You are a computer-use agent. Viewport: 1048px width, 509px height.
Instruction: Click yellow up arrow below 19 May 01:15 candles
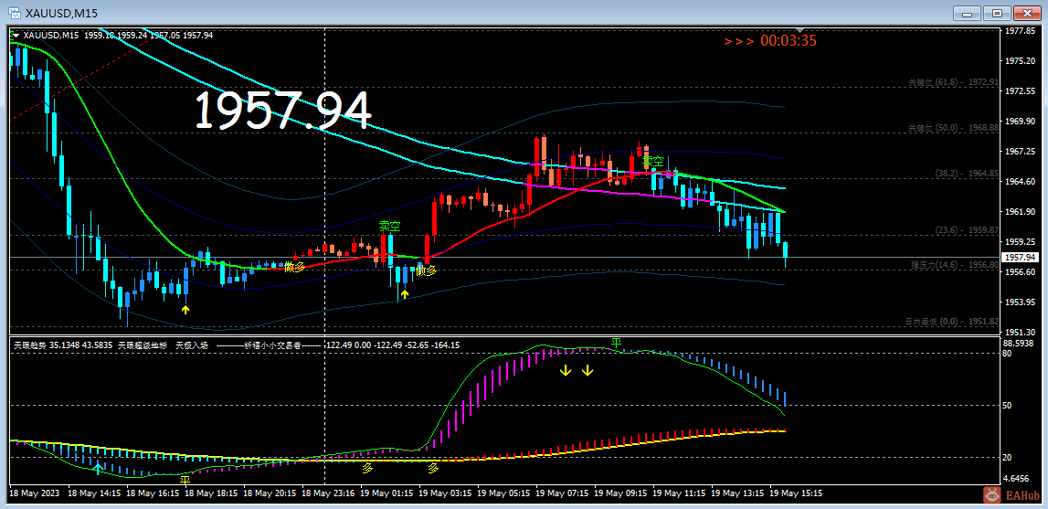point(405,293)
